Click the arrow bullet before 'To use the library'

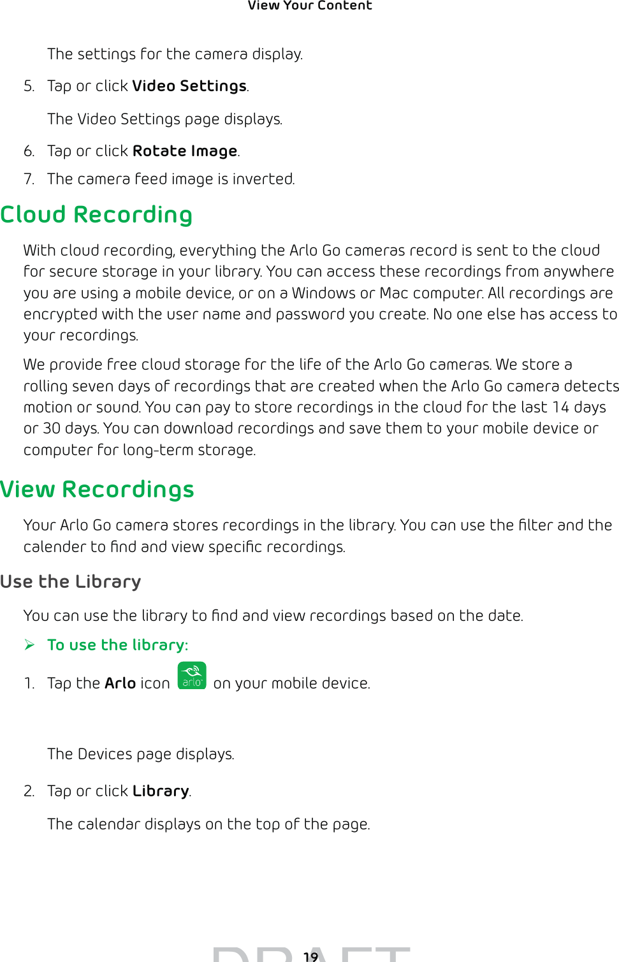click(29, 645)
